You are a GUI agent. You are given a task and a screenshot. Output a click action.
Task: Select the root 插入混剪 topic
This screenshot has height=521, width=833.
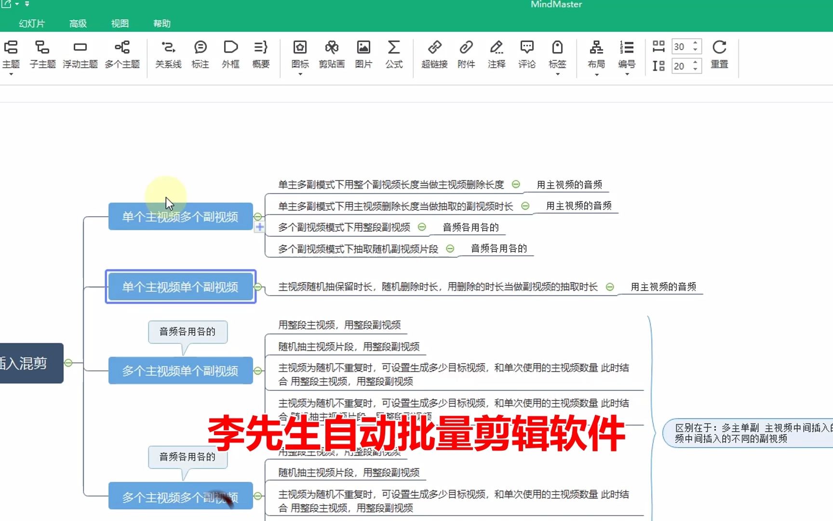click(31, 363)
